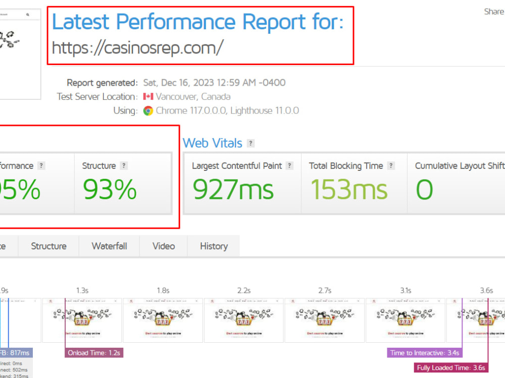Click the 93% Structure score

(x=110, y=190)
